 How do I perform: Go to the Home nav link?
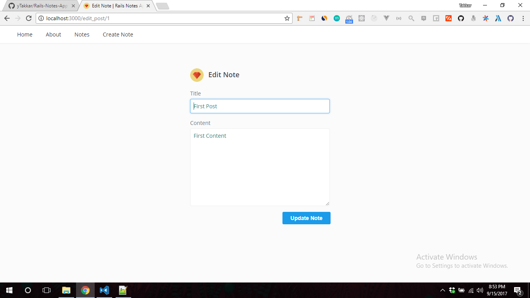click(25, 35)
